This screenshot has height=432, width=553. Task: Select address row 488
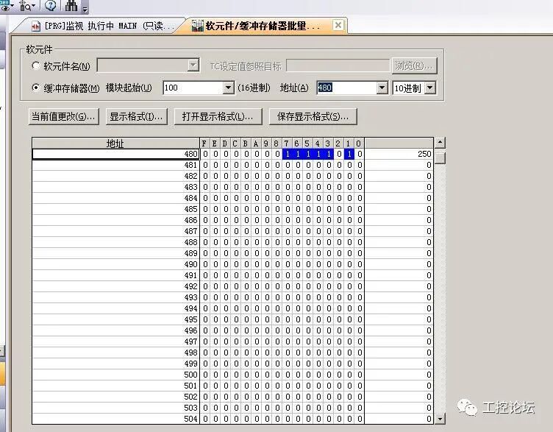(115, 242)
